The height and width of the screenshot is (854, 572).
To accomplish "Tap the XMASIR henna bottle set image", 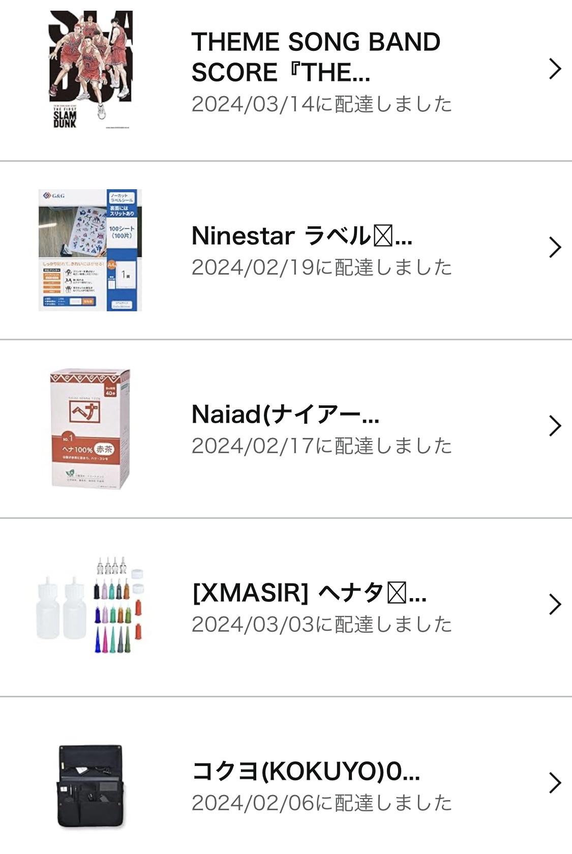I will pyautogui.click(x=90, y=605).
